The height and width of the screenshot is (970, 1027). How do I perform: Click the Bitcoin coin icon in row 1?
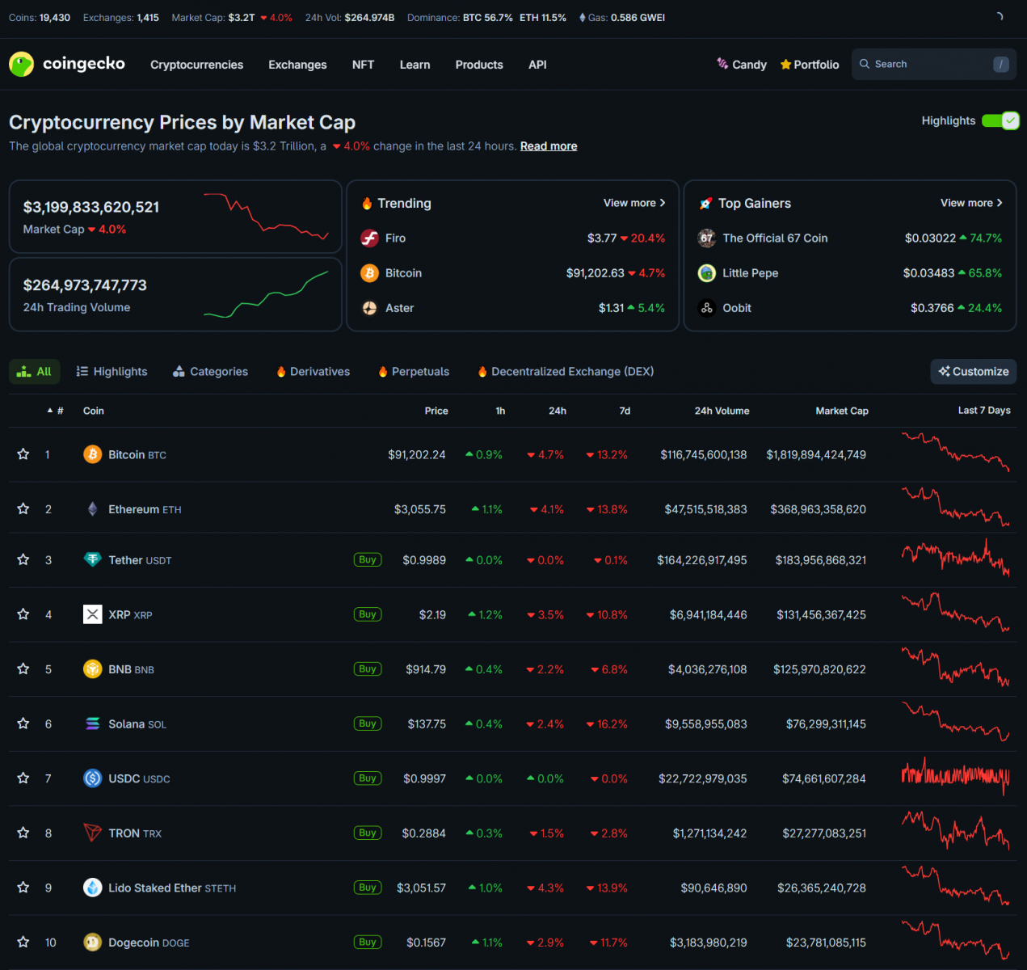(93, 454)
